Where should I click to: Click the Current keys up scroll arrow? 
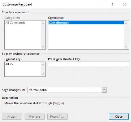tap(43, 64)
